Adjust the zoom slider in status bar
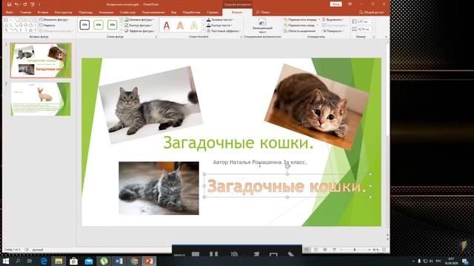 point(355,250)
